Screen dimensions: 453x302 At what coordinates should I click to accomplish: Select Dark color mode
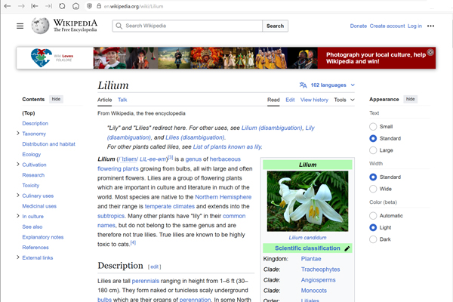click(x=373, y=239)
